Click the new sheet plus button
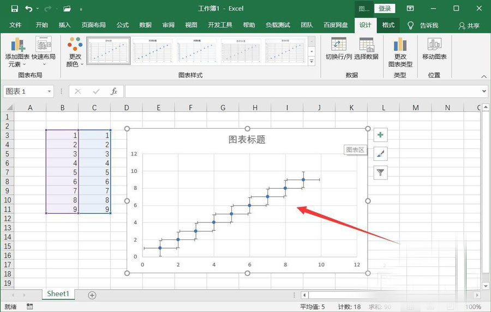 pos(92,295)
